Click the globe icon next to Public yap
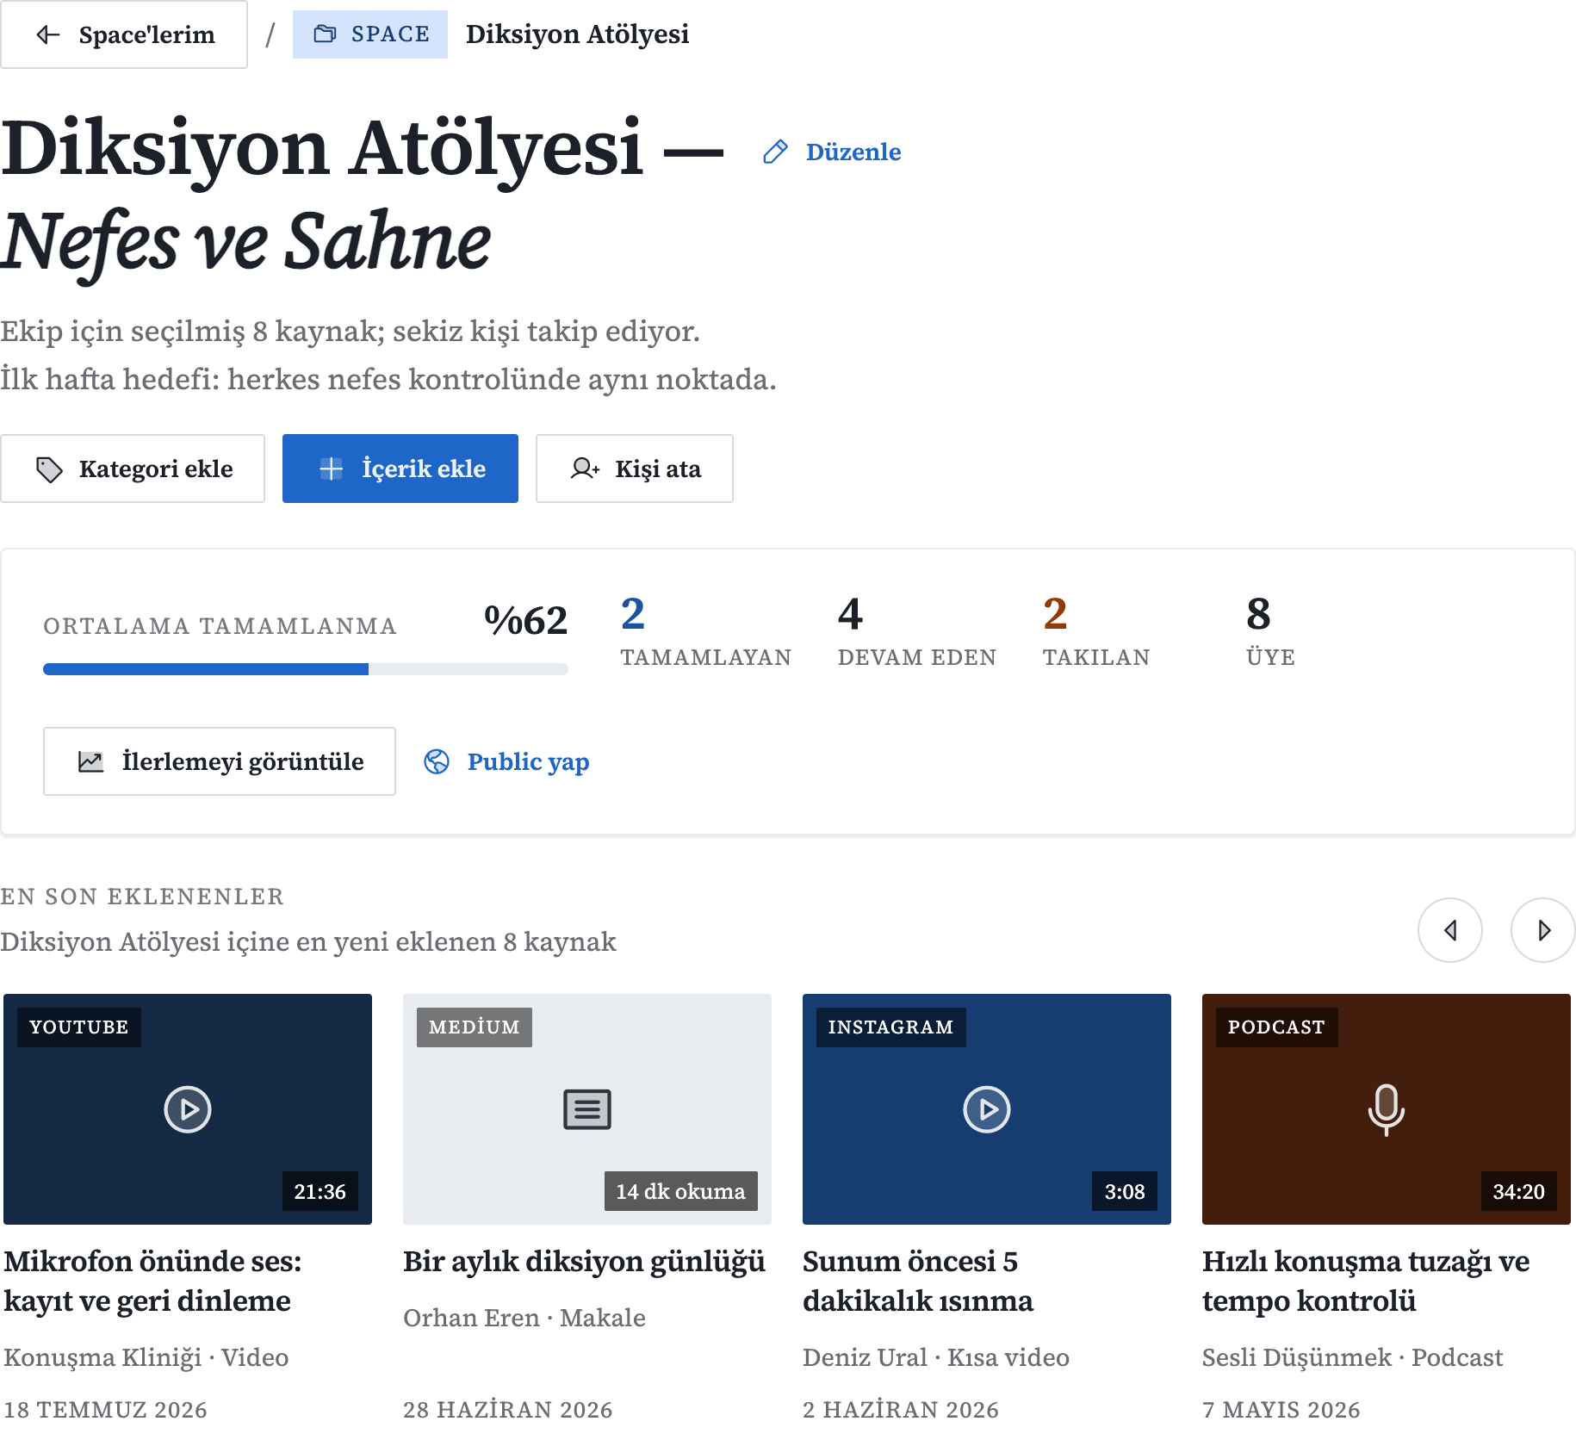 coord(437,761)
